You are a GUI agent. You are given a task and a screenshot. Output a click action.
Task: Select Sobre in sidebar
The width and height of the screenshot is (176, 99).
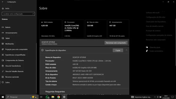(x=7, y=82)
